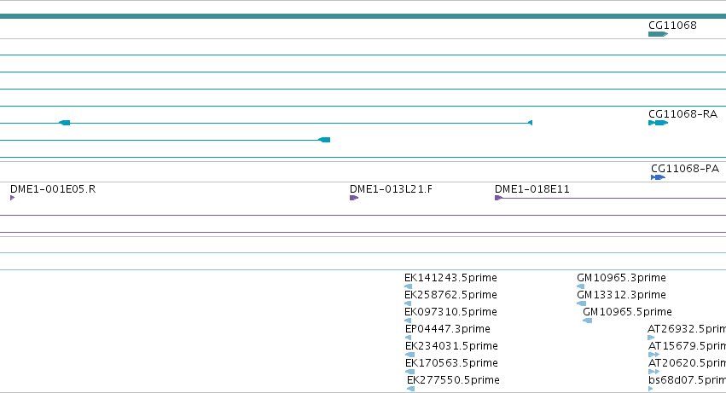Click the double arrow under AT15679.5prime
Viewport: 726px width, 393px height.
[653, 355]
